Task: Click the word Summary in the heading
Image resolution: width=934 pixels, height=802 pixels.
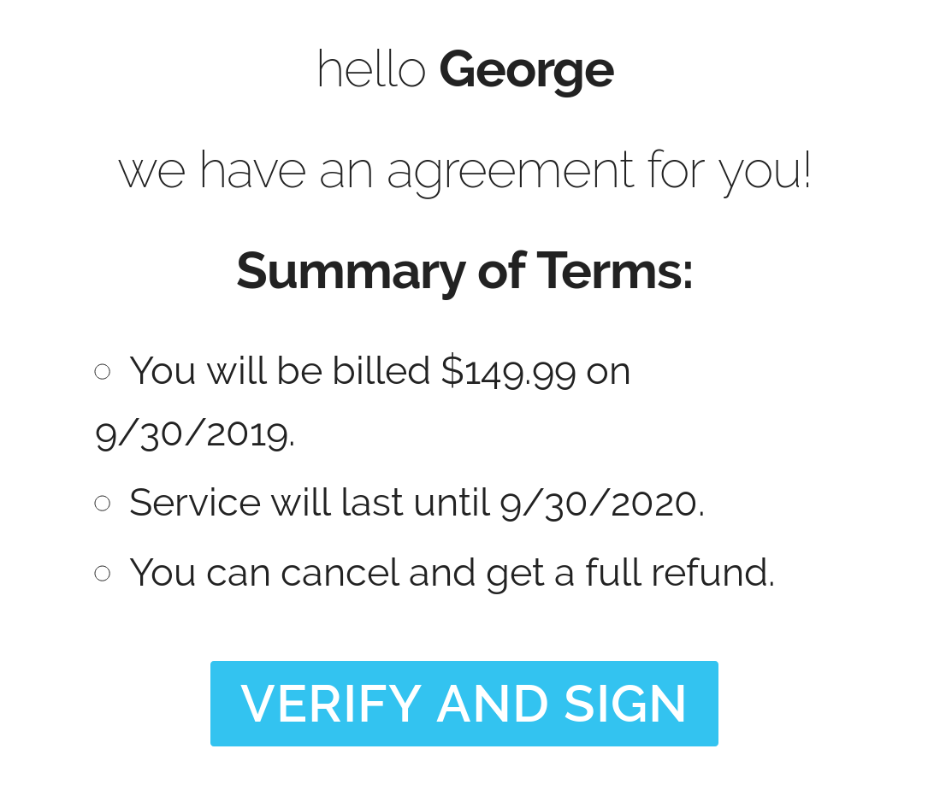Action: click(351, 272)
